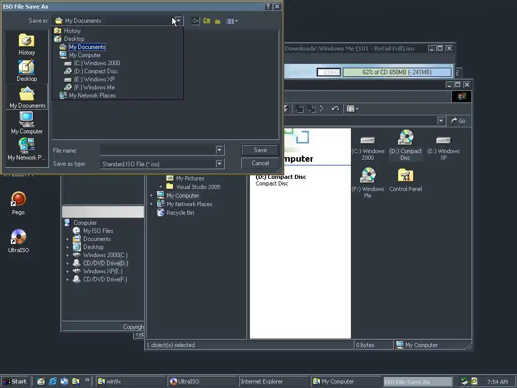Choose Desktop from the Save in list
This screenshot has height=388, width=517.
point(74,39)
